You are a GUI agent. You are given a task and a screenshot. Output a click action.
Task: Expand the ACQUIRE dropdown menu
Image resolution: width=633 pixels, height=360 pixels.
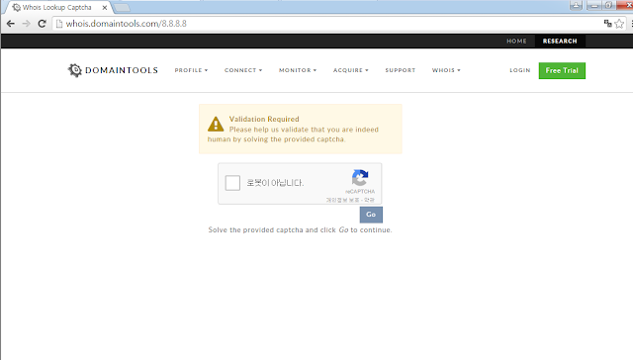click(351, 70)
